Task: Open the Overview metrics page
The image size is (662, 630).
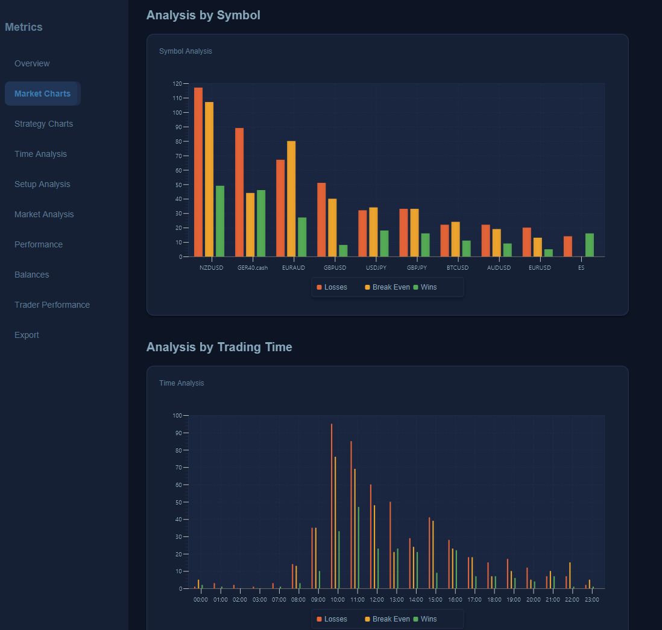Action: (x=32, y=63)
